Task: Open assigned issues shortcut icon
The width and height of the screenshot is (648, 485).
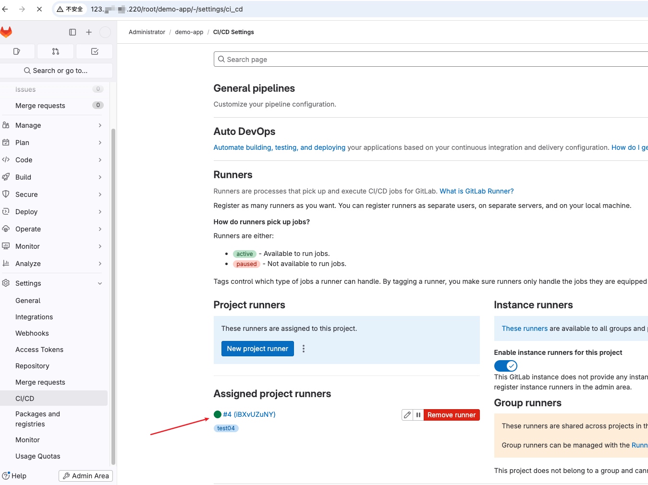Action: click(17, 51)
